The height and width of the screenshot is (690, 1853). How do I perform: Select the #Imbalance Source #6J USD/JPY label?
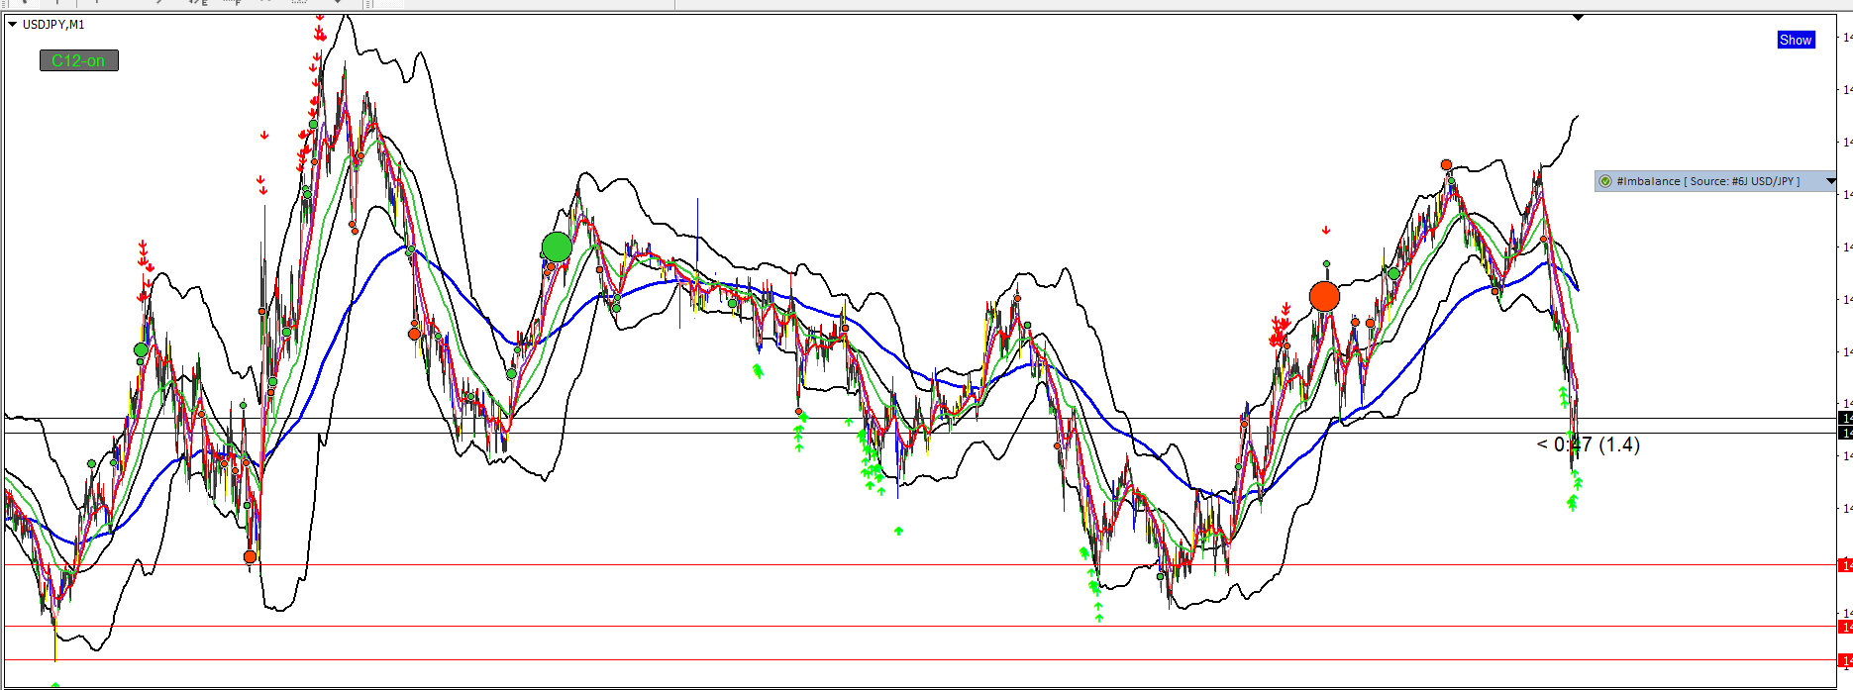(1708, 181)
